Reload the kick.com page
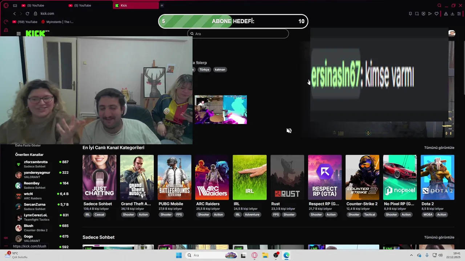The width and height of the screenshot is (465, 261). tap(27, 13)
